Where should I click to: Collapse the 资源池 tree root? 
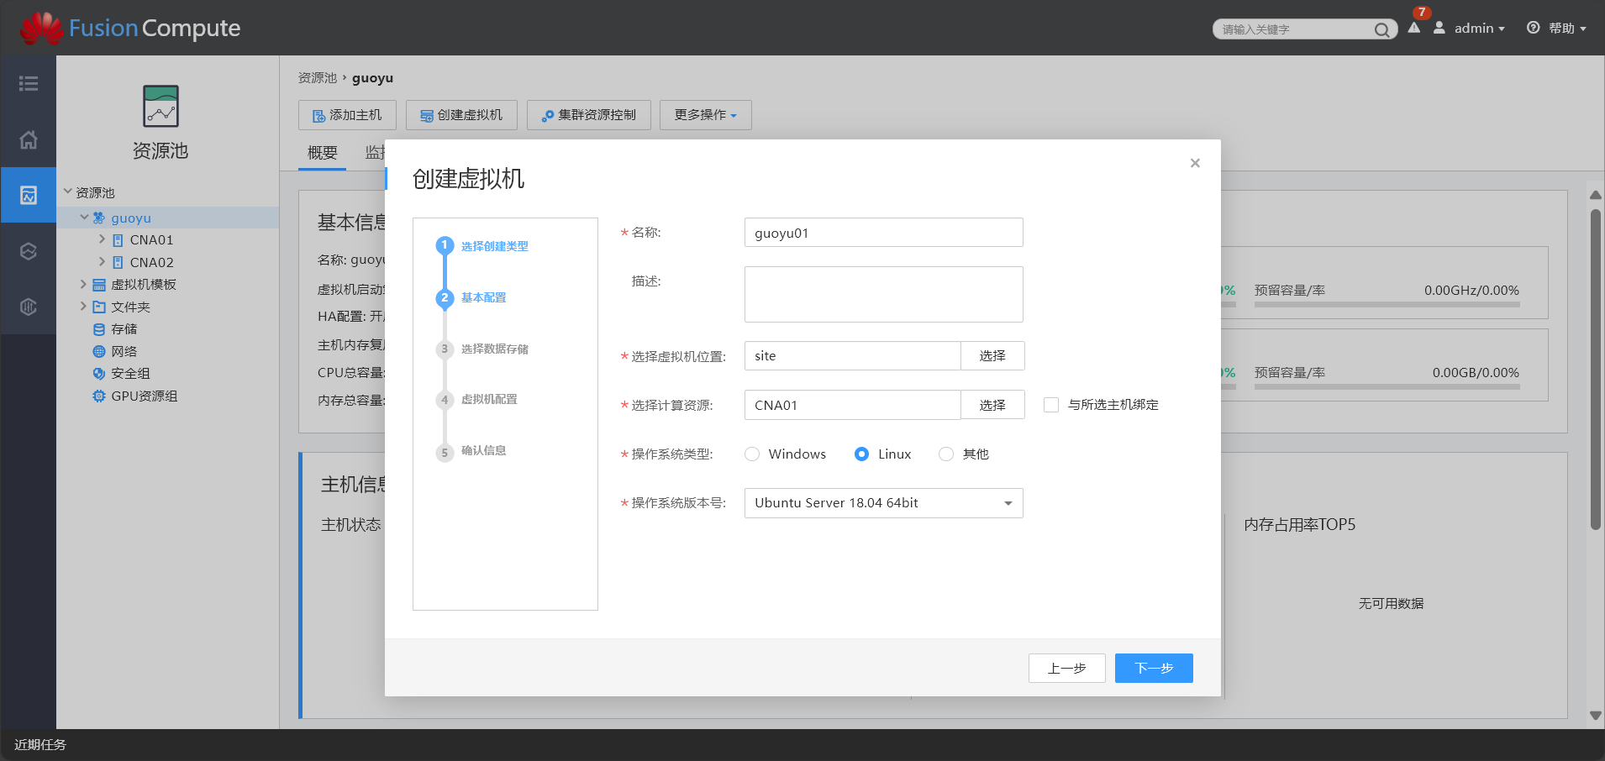68,192
